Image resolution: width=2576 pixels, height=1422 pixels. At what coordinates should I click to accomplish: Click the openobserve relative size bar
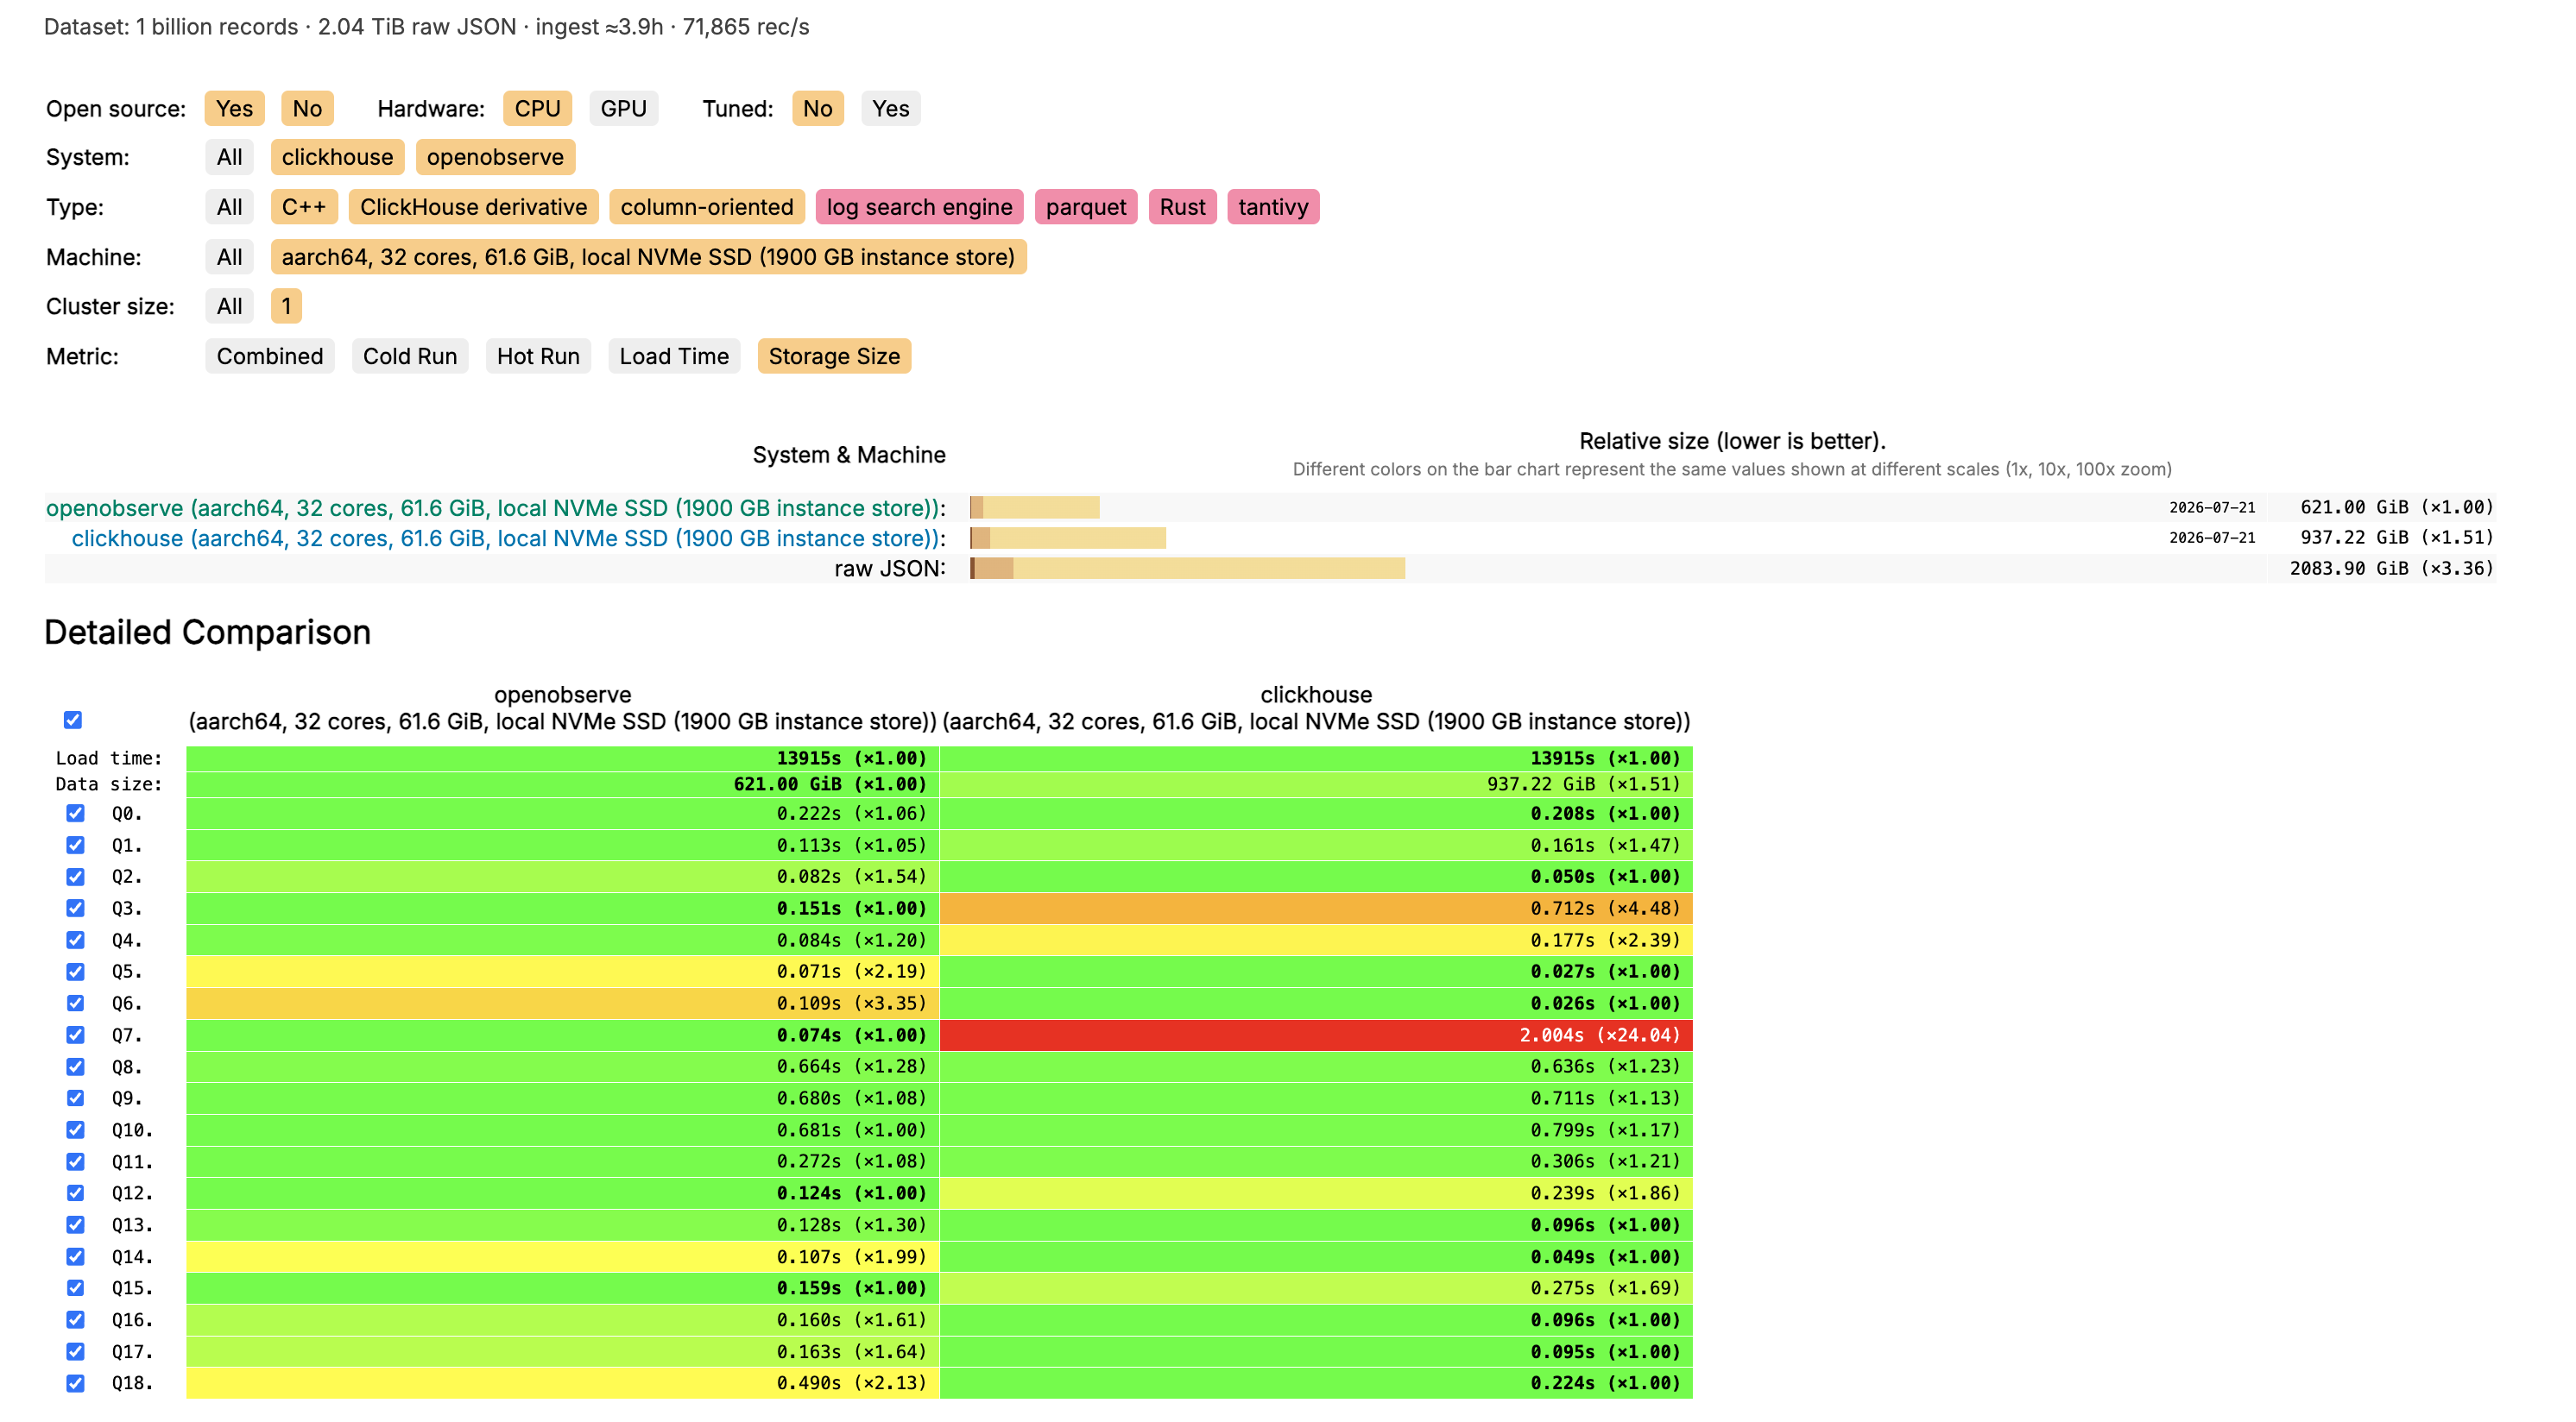pos(1035,508)
